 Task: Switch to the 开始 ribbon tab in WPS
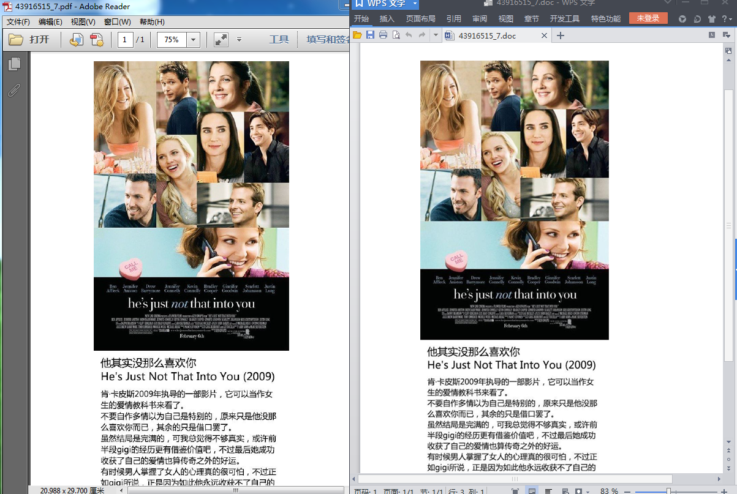click(x=361, y=19)
